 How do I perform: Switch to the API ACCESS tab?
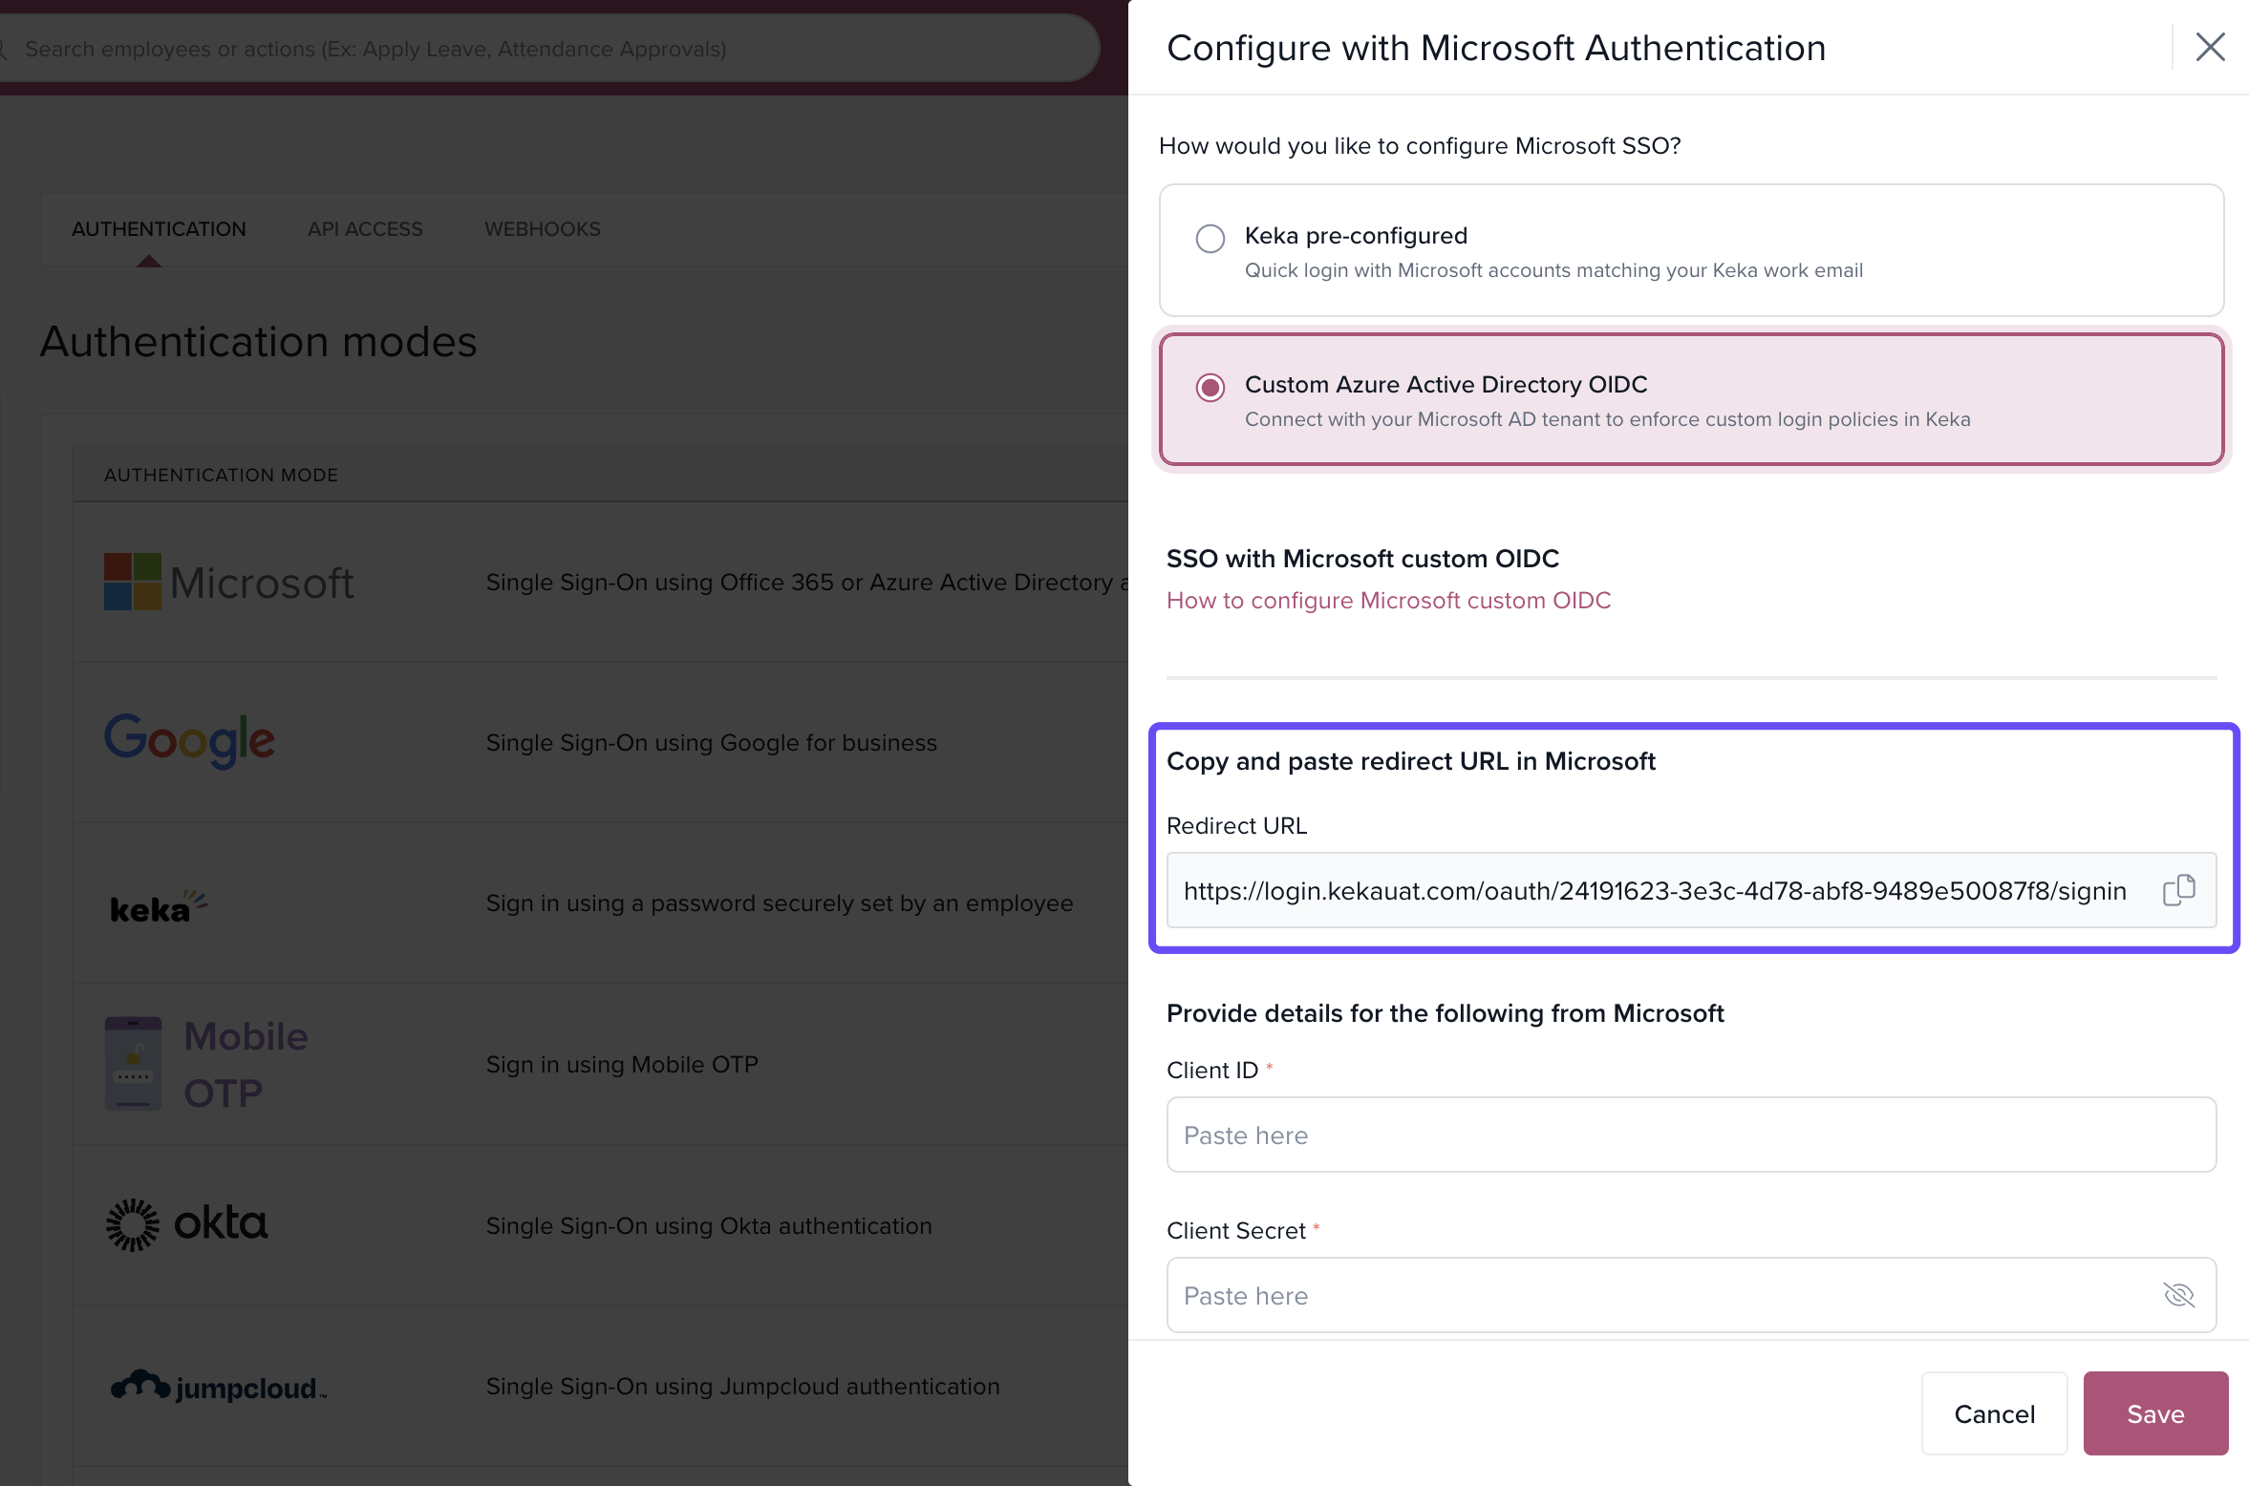coord(365,229)
